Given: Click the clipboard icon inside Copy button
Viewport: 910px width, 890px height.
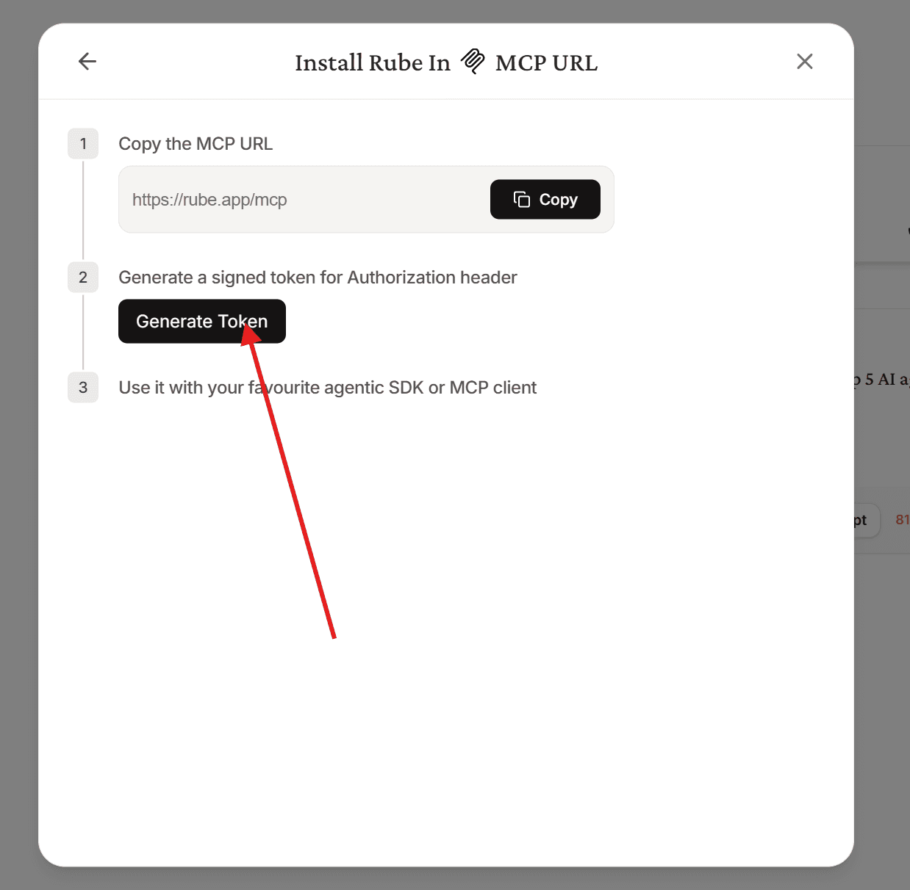Looking at the screenshot, I should pyautogui.click(x=522, y=200).
